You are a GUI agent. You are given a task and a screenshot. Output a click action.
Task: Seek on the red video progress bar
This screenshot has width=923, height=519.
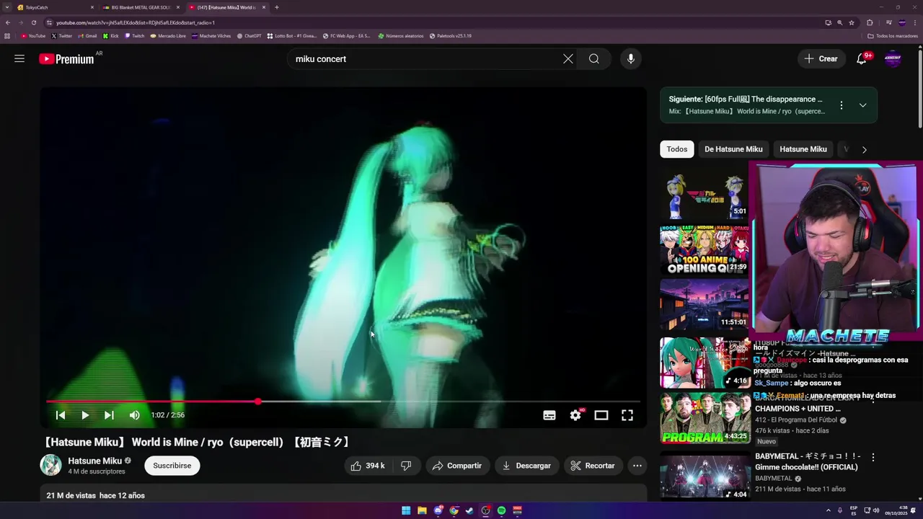point(343,402)
